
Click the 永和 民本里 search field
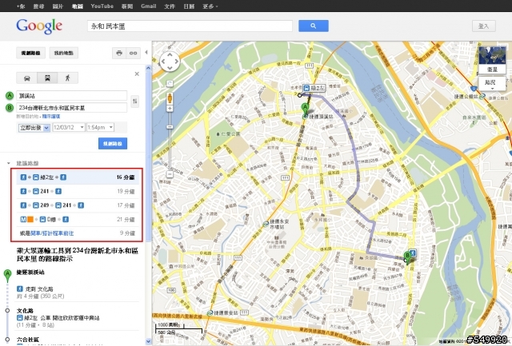(x=190, y=26)
